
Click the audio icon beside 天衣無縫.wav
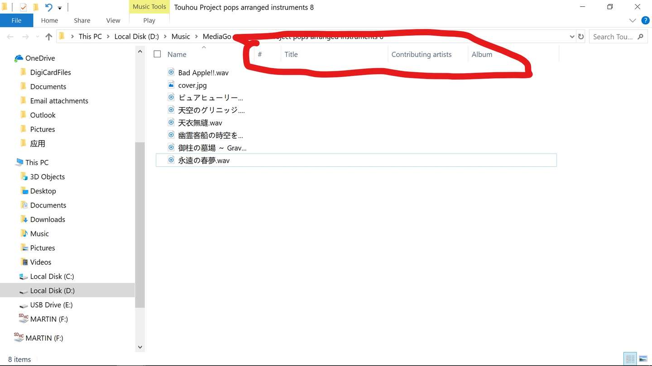(171, 122)
